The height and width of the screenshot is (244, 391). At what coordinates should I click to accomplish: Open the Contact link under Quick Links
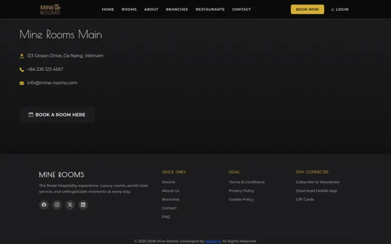pyautogui.click(x=169, y=208)
